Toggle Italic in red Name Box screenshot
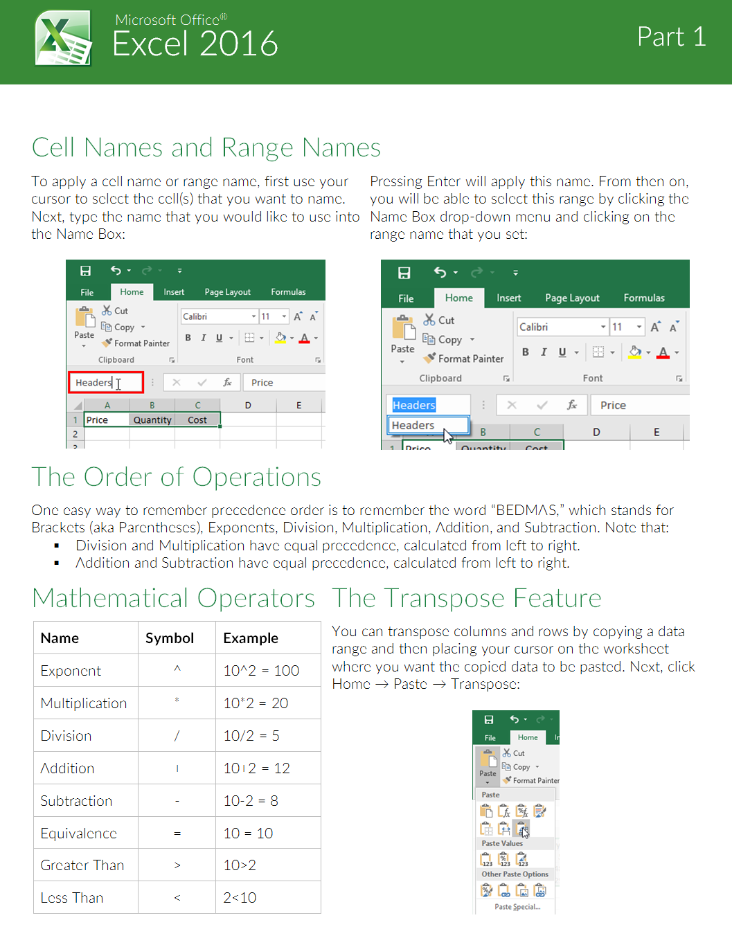The height and width of the screenshot is (929, 732). (x=204, y=338)
